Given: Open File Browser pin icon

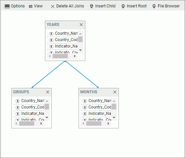Looking at the screenshot, I should pos(154,6).
